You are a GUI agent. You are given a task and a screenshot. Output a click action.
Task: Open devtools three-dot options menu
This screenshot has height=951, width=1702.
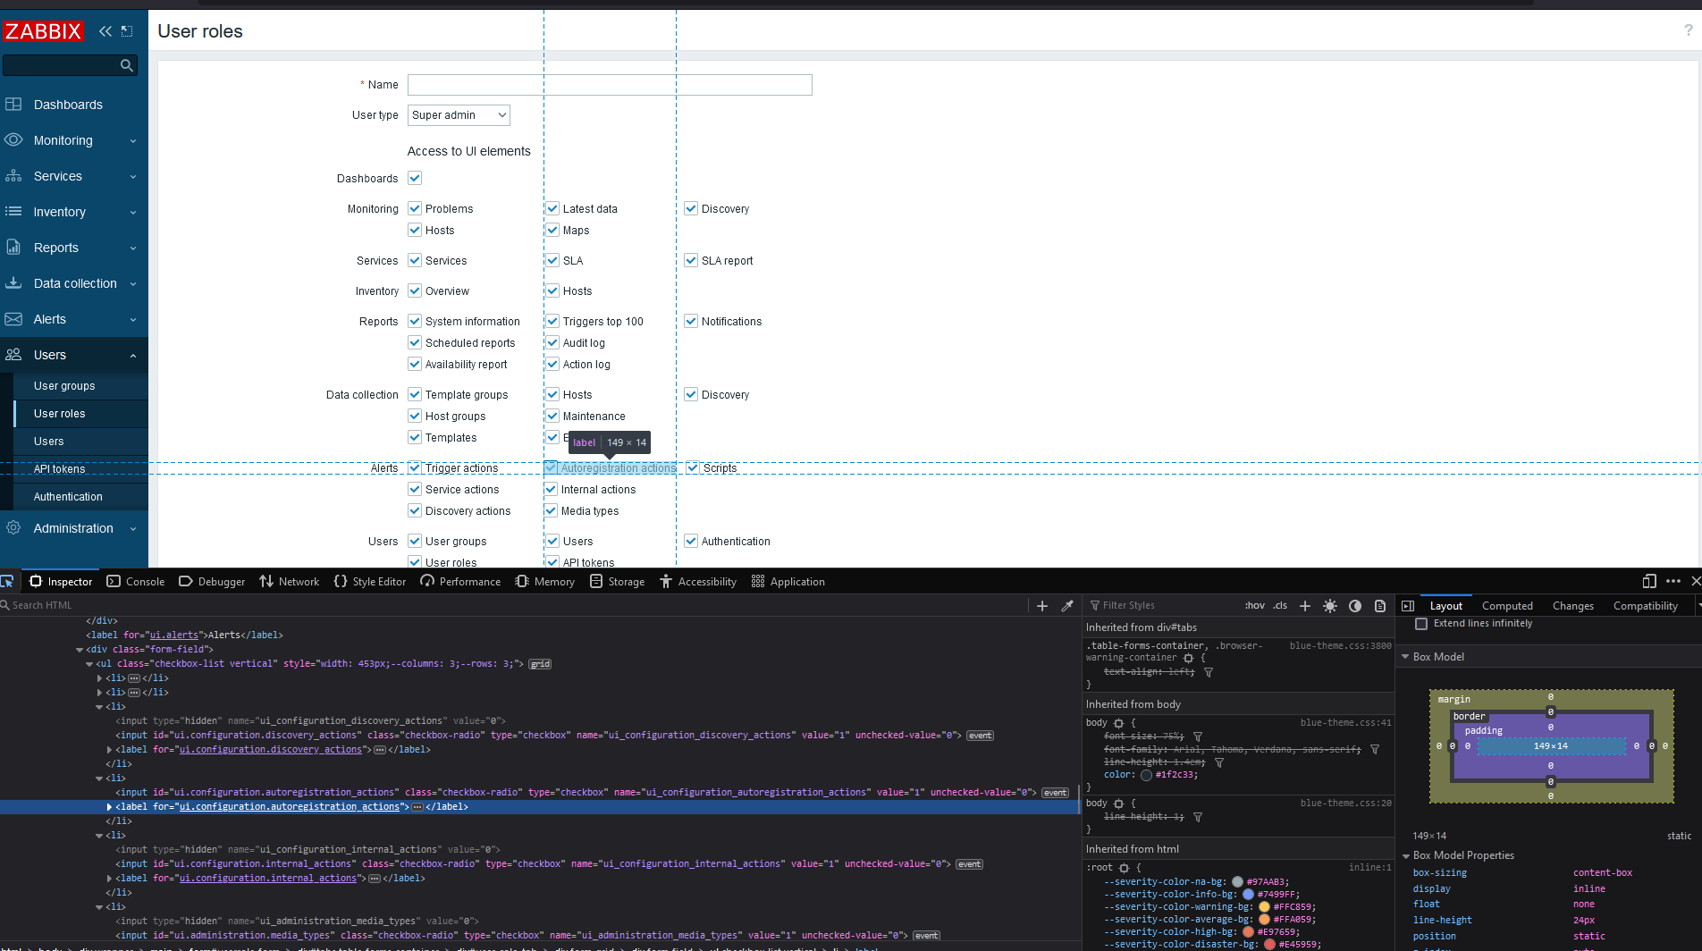point(1673,581)
